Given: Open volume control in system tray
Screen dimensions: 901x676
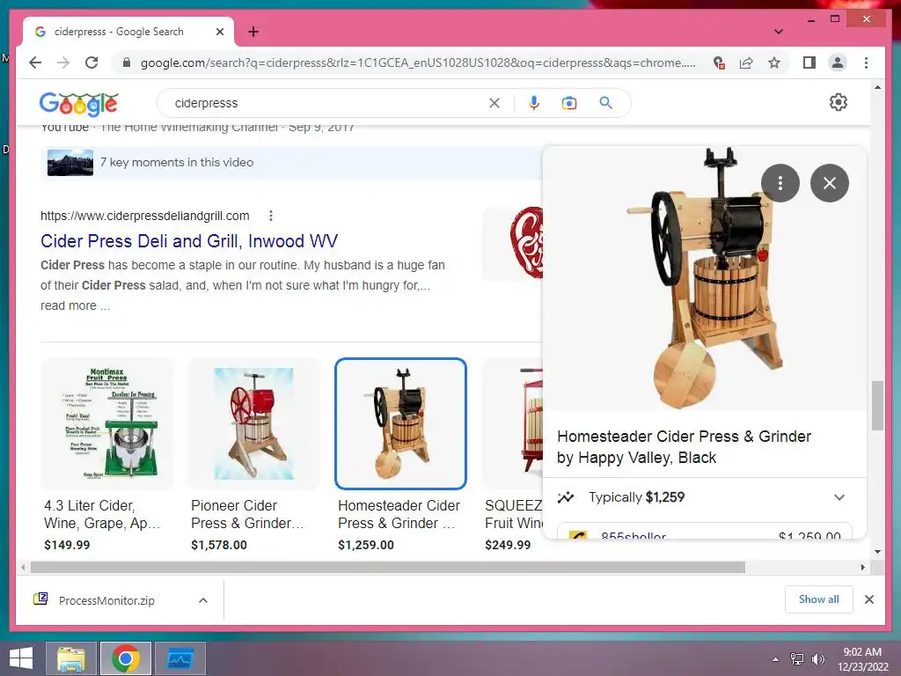Looking at the screenshot, I should click(x=817, y=658).
